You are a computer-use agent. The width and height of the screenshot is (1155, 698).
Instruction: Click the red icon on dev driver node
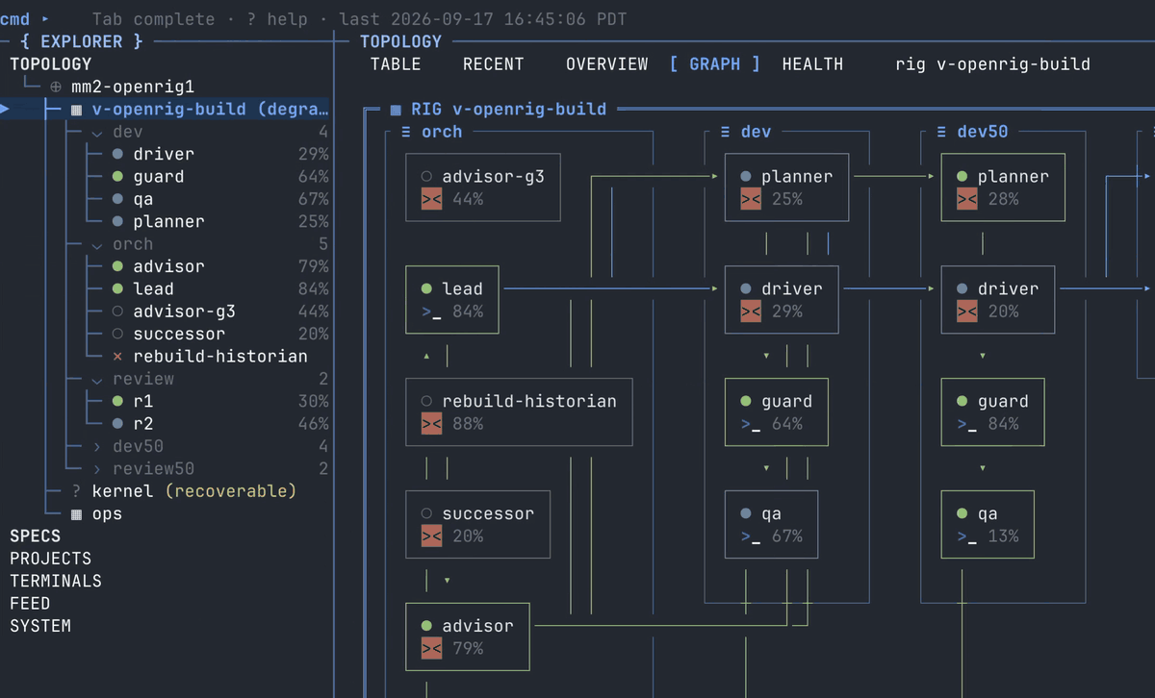751,312
